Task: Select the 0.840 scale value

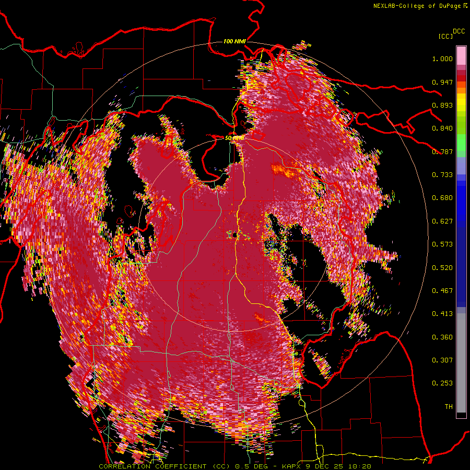Action: (x=442, y=128)
